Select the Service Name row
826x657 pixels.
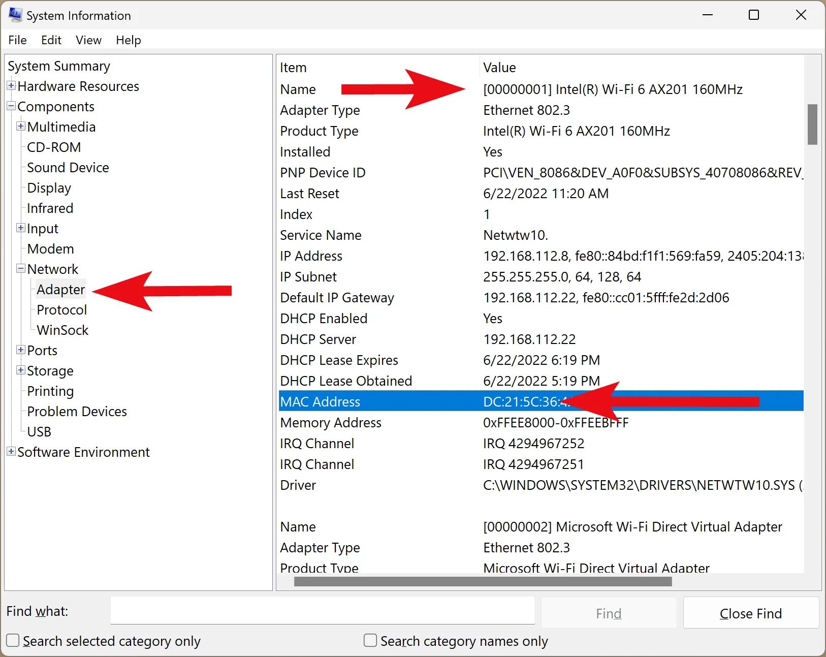click(541, 235)
